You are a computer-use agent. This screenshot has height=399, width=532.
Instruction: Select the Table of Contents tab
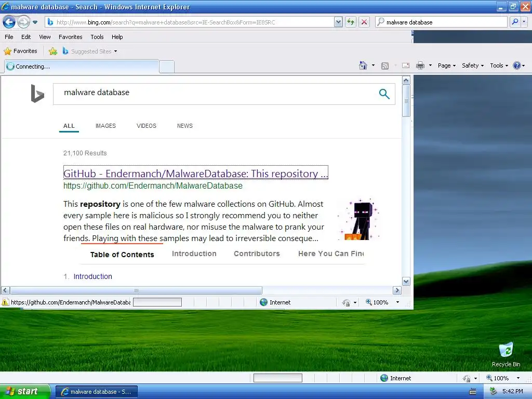coord(122,255)
